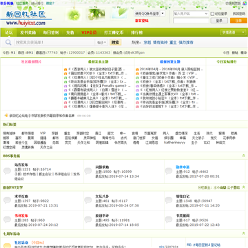Open the 打工赚忆币 navigation tab
Viewport: 248px width, 248px height.
(x=114, y=32)
